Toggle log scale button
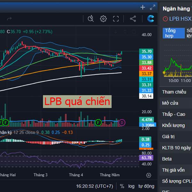Image resolution: width=192 pixels, height=192 pixels. click(x=131, y=186)
